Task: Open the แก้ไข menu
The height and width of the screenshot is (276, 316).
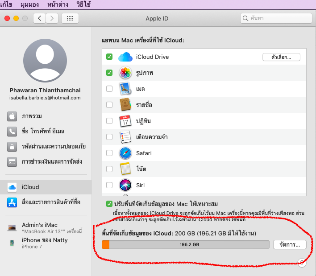Action: tap(6, 4)
